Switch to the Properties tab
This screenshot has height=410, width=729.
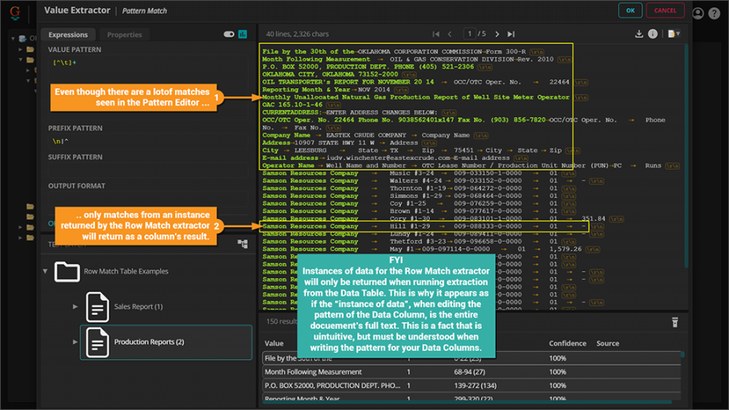[124, 35]
